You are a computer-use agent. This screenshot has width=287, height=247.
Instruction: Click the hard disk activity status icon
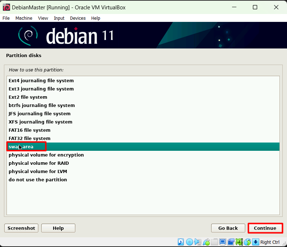[x=181, y=242]
